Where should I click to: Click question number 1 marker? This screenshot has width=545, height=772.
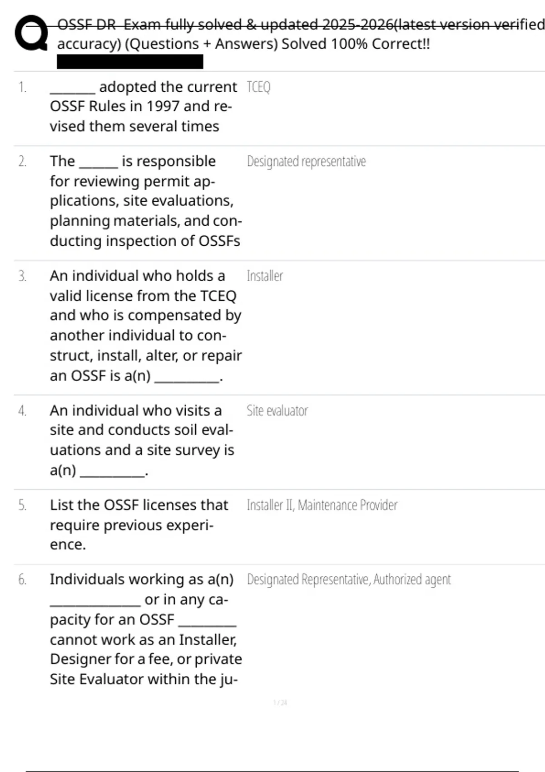[22, 87]
